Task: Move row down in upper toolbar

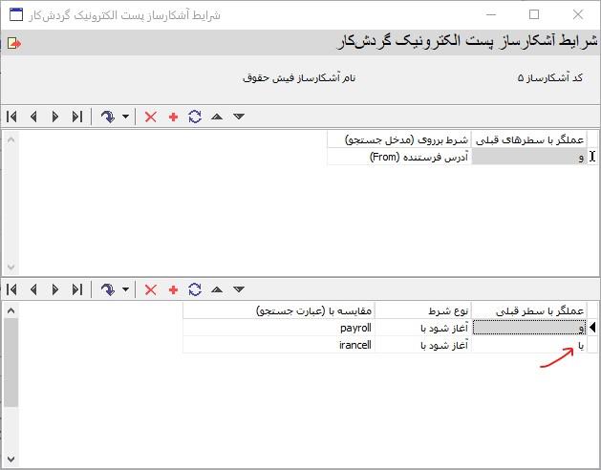Action: (x=239, y=117)
